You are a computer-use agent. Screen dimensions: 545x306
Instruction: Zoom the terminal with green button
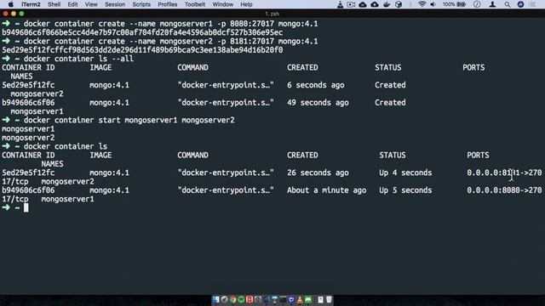click(x=21, y=14)
